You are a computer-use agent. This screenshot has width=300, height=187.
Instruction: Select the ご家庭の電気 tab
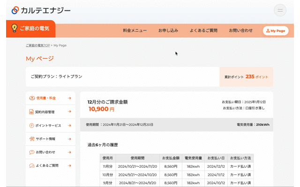pos(31,29)
